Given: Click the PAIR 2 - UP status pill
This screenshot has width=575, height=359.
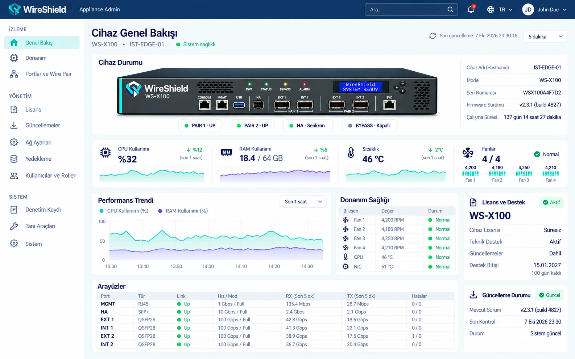Looking at the screenshot, I should (253, 126).
